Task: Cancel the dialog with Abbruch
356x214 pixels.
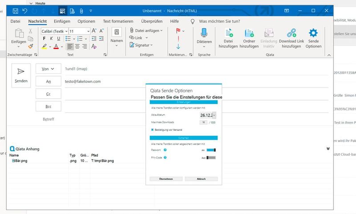Action: [x=201, y=179]
